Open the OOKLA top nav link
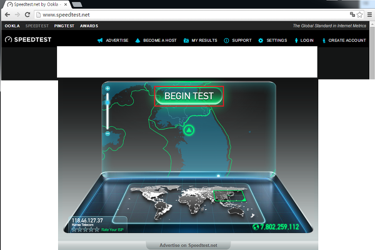Screen dimensions: 375x250 click(12, 26)
